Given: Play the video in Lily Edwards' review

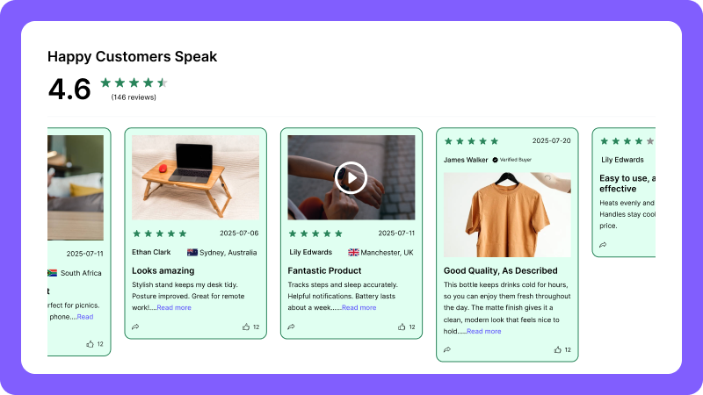Looking at the screenshot, I should point(351,178).
